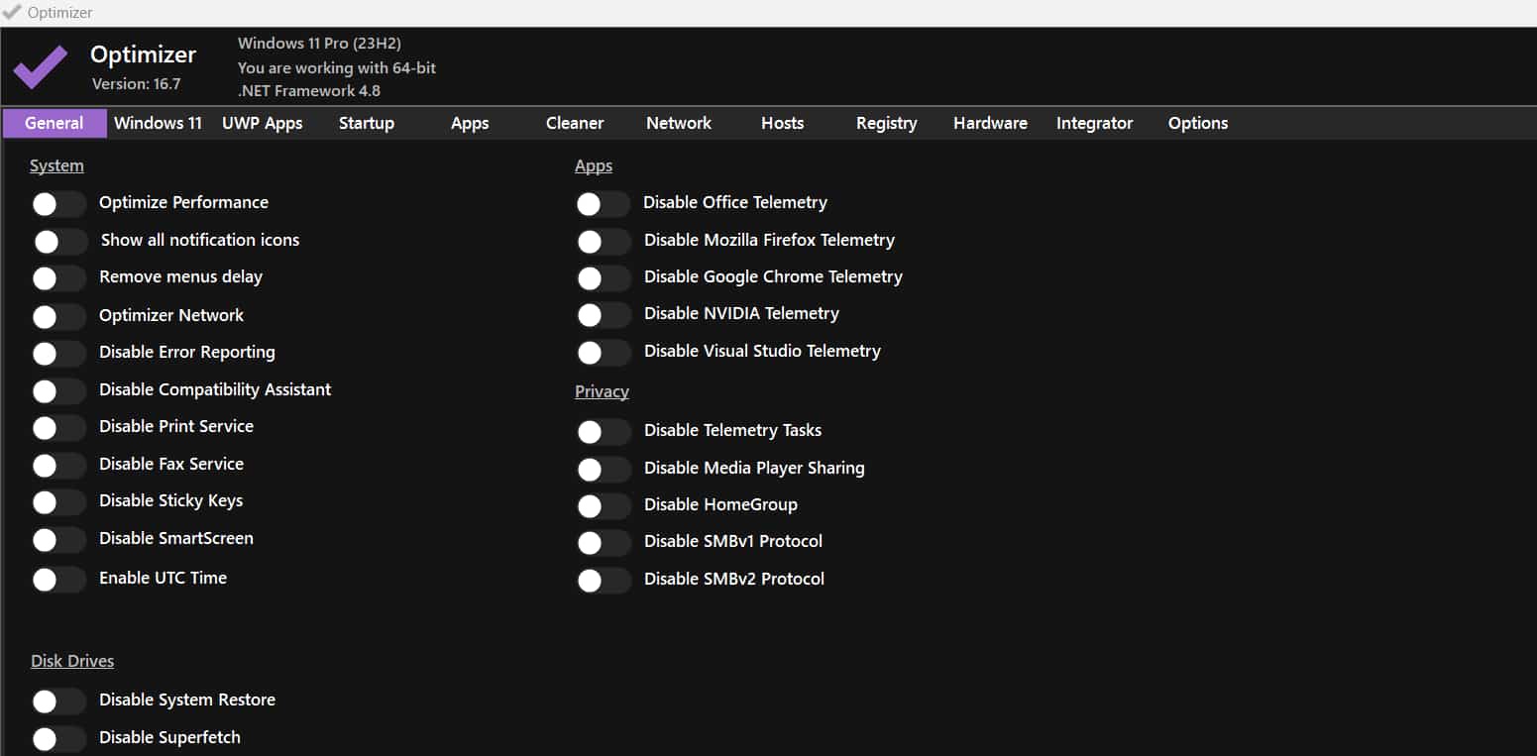Viewport: 1537px width, 756px height.
Task: Click the Disable Telemetry Tasks label
Action: point(732,430)
